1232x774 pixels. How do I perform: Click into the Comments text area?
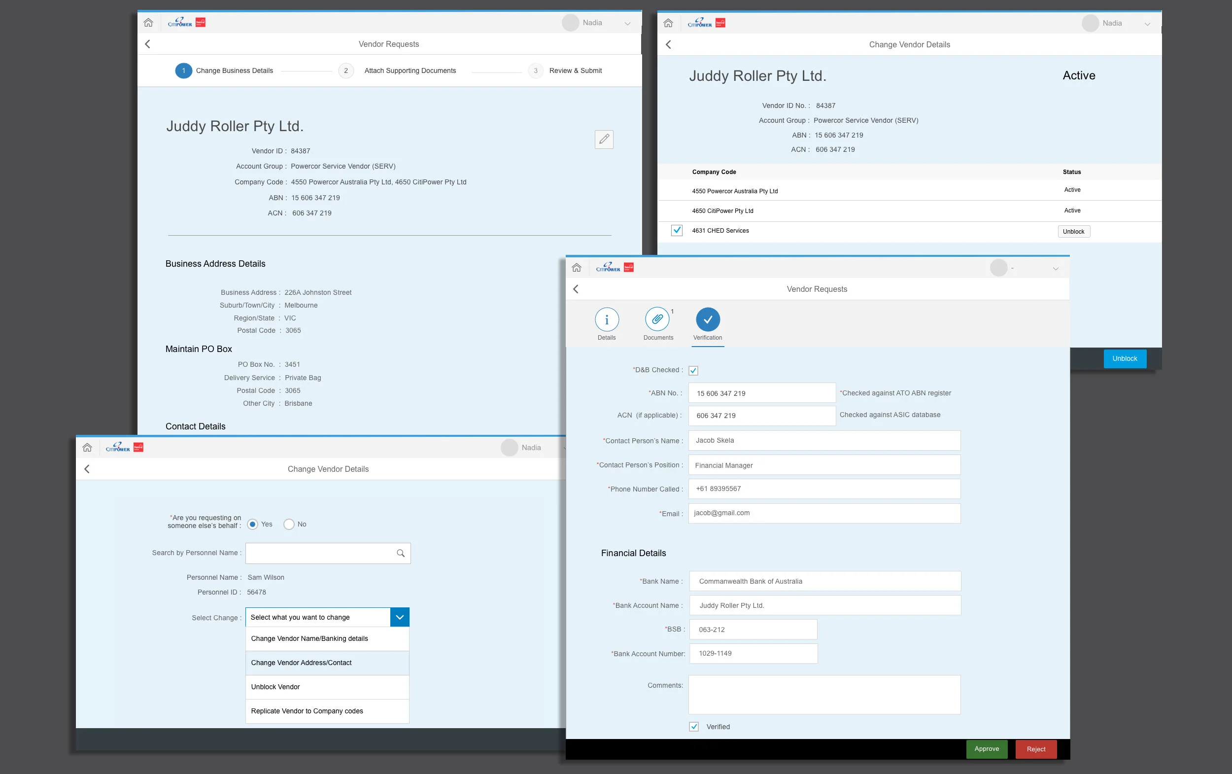824,695
